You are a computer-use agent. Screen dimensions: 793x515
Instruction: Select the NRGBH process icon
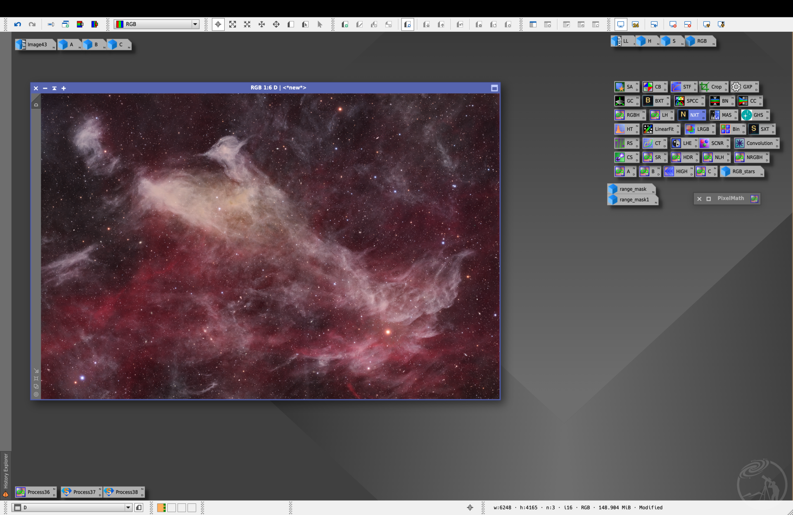pyautogui.click(x=751, y=157)
